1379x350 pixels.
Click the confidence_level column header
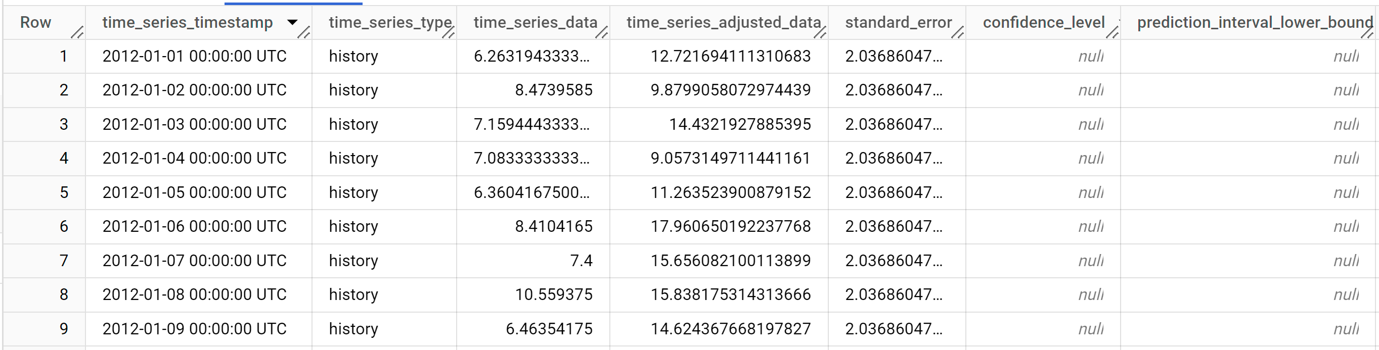click(x=1044, y=22)
